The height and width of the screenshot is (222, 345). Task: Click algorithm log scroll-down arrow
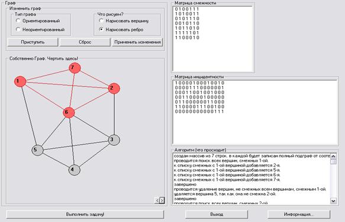(x=333, y=201)
